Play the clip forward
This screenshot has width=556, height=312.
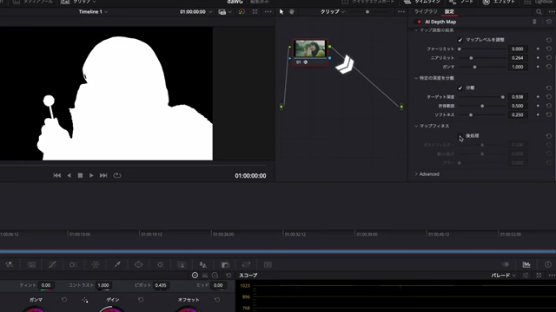coord(91,175)
